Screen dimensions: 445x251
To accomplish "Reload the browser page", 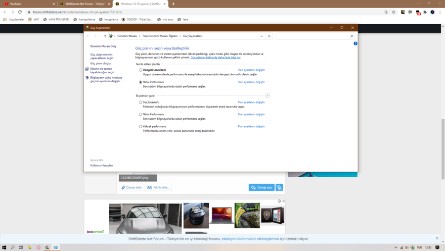I will 20,12.
